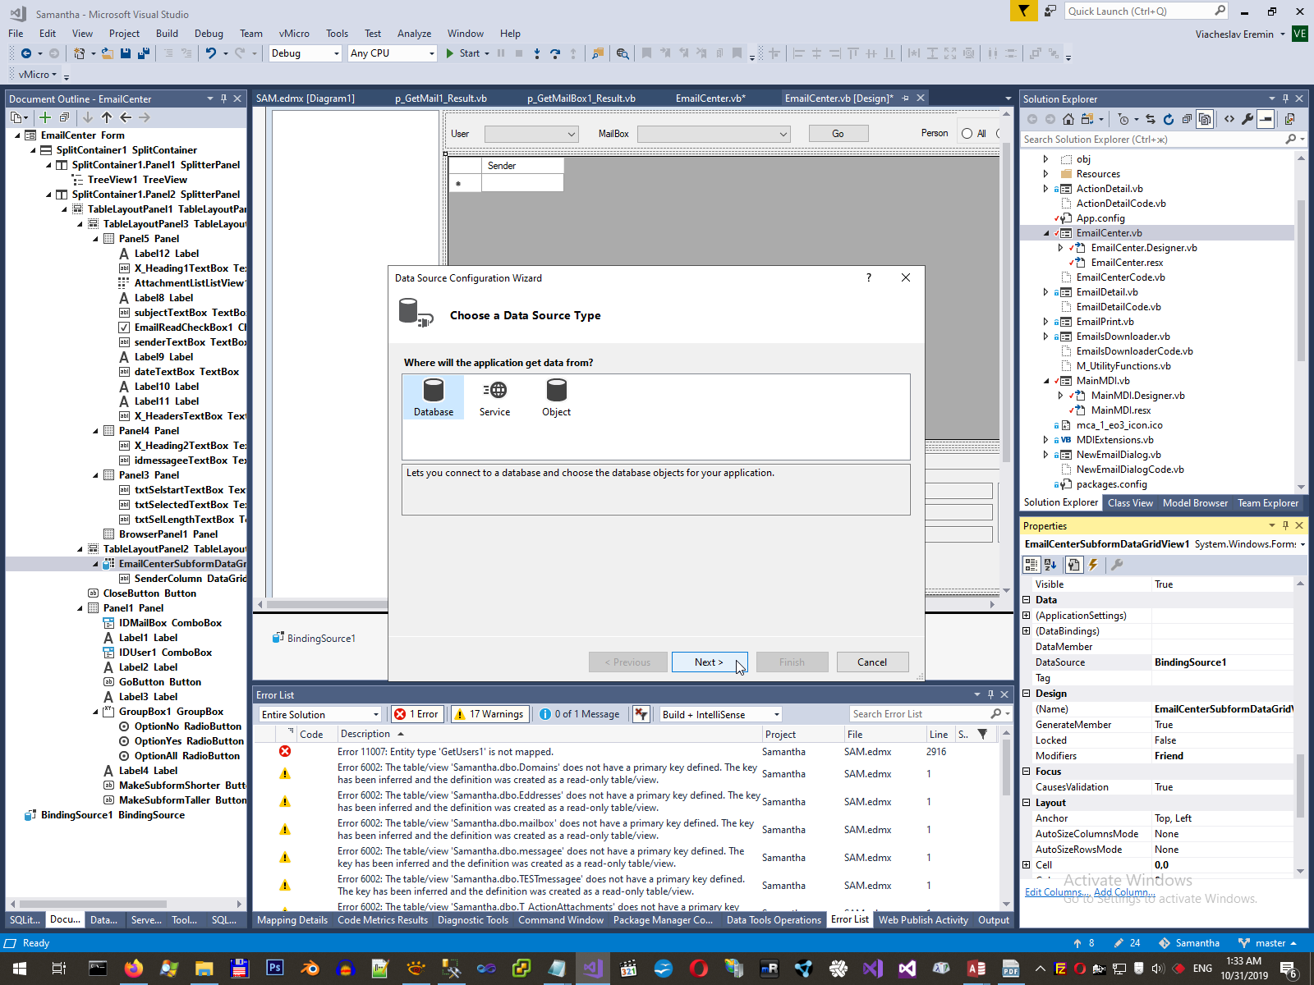Open the vMicro toolbar dropdown
Screen dimensions: 1314x985
point(38,75)
